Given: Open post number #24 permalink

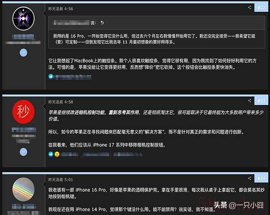Looking at the screenshot, I should 261,178.
